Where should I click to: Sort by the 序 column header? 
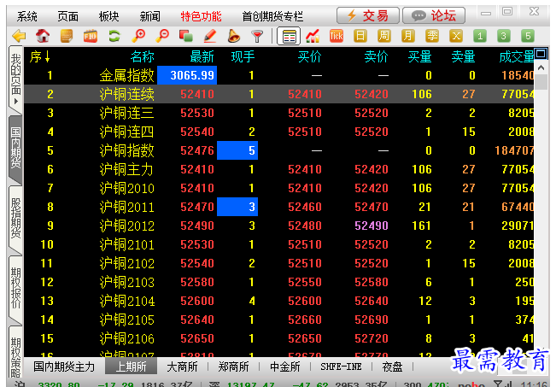click(x=39, y=56)
